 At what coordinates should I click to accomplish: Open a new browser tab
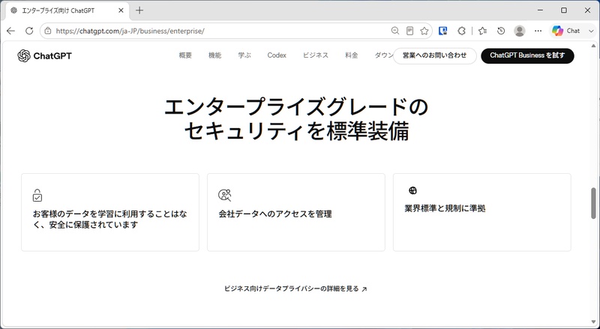[139, 10]
